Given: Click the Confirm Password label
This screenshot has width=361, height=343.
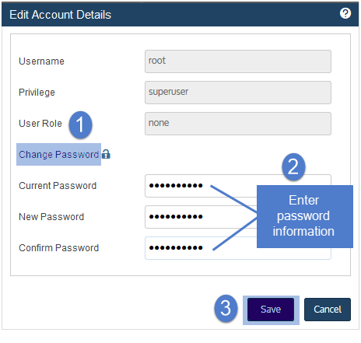Looking at the screenshot, I should click(58, 248).
